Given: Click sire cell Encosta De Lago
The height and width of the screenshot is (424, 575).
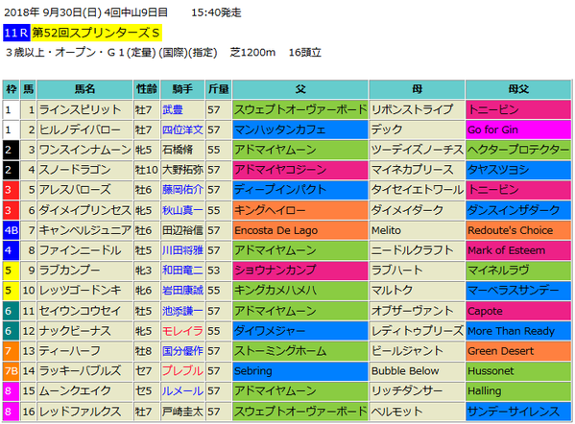Looking at the screenshot, I should pos(299,230).
